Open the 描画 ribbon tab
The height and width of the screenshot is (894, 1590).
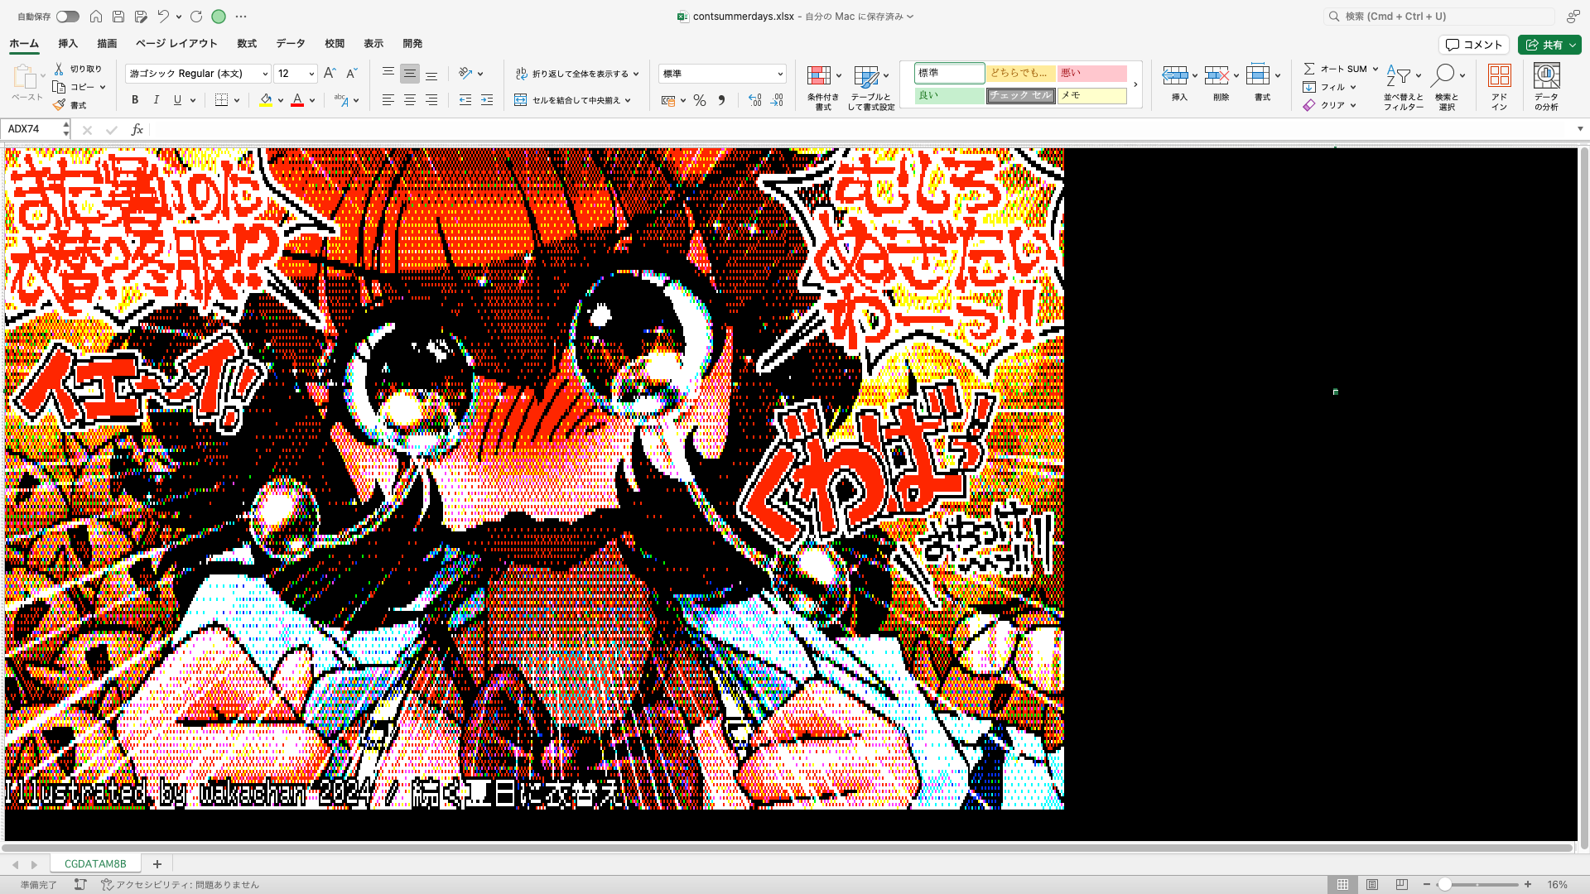tap(107, 44)
